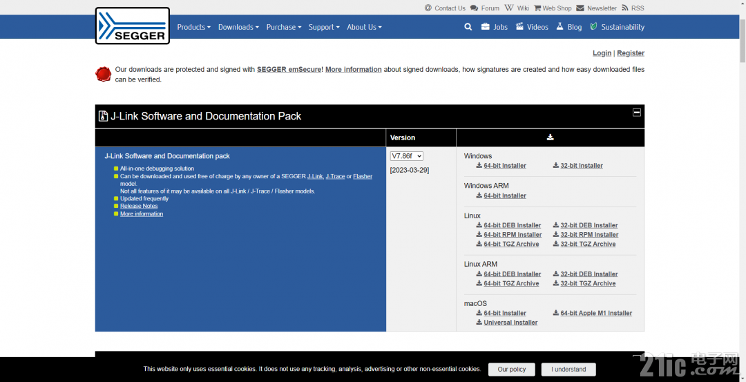Open the Flasher product link
Screen dimensions: 746x382
tap(363, 176)
